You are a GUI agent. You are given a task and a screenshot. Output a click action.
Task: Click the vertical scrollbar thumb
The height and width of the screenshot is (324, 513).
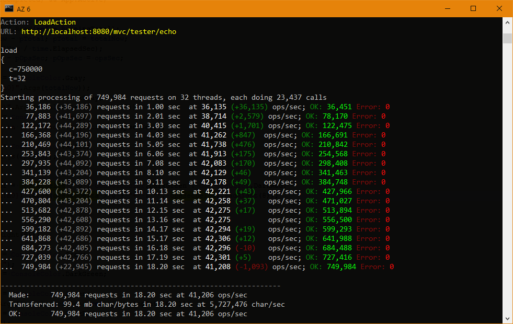click(x=507, y=38)
